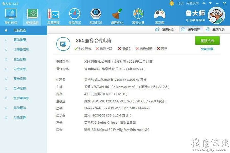Click the RTL810x/8139 Ethernet NIC text
This screenshot has height=153, width=230.
tap(117, 130)
